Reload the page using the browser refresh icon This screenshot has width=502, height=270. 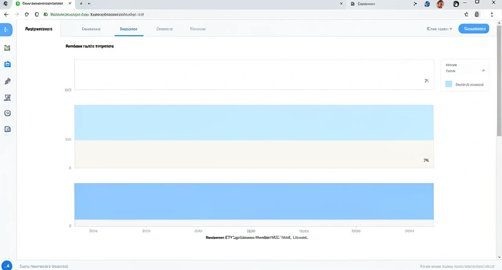click(x=27, y=14)
